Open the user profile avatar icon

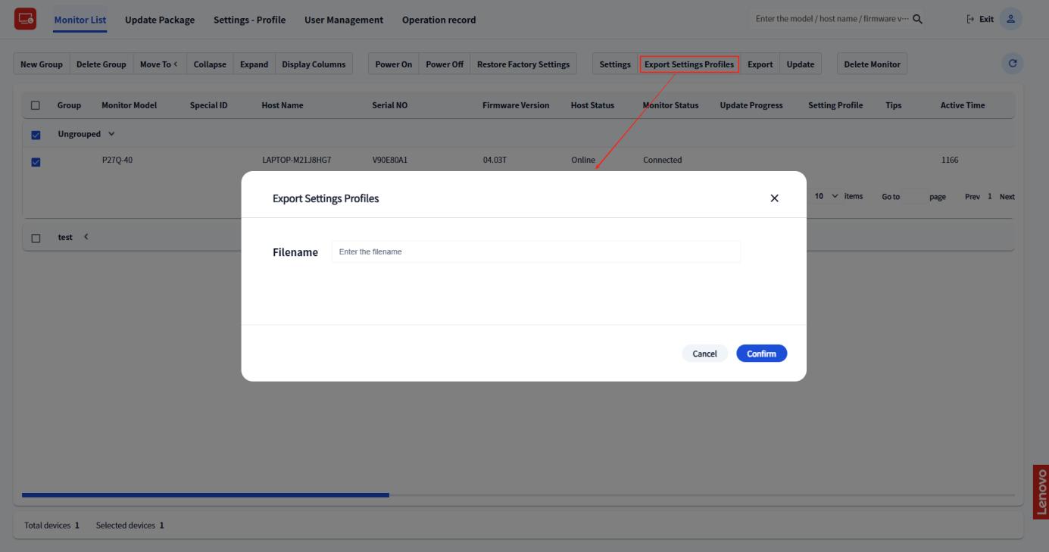(x=1010, y=19)
